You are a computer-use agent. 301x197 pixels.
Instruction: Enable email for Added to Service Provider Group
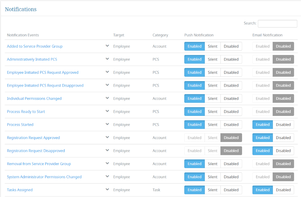pyautogui.click(x=262, y=46)
